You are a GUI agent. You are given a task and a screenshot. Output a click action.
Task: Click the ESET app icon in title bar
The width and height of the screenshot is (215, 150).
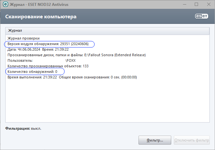point(6,4)
